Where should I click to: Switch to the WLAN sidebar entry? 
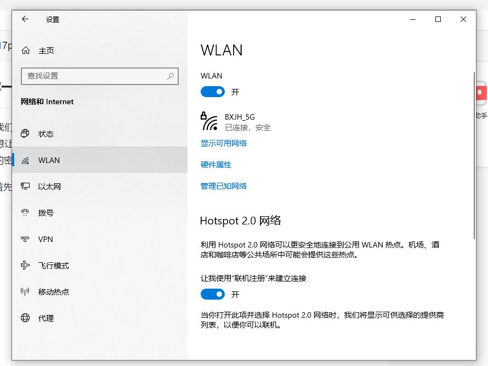[x=48, y=160]
